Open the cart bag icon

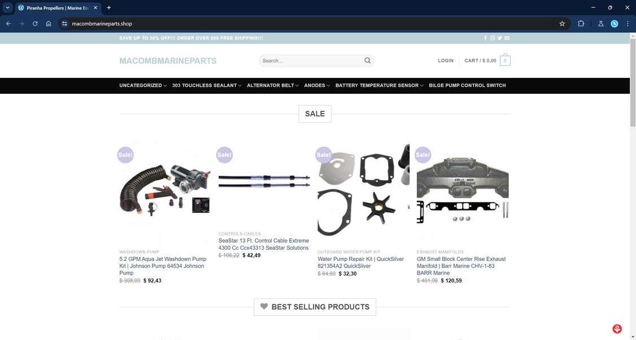coord(506,60)
